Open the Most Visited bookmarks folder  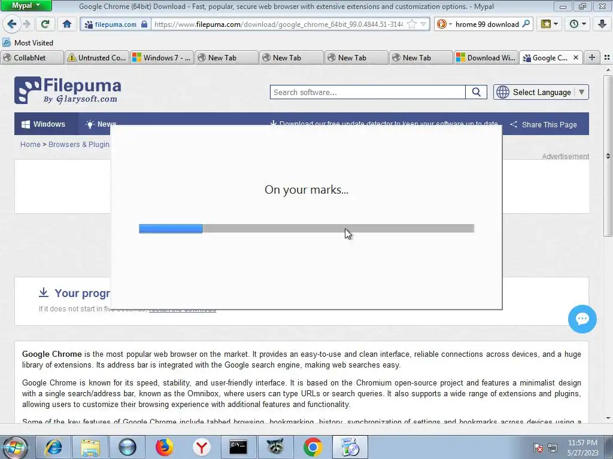(28, 42)
